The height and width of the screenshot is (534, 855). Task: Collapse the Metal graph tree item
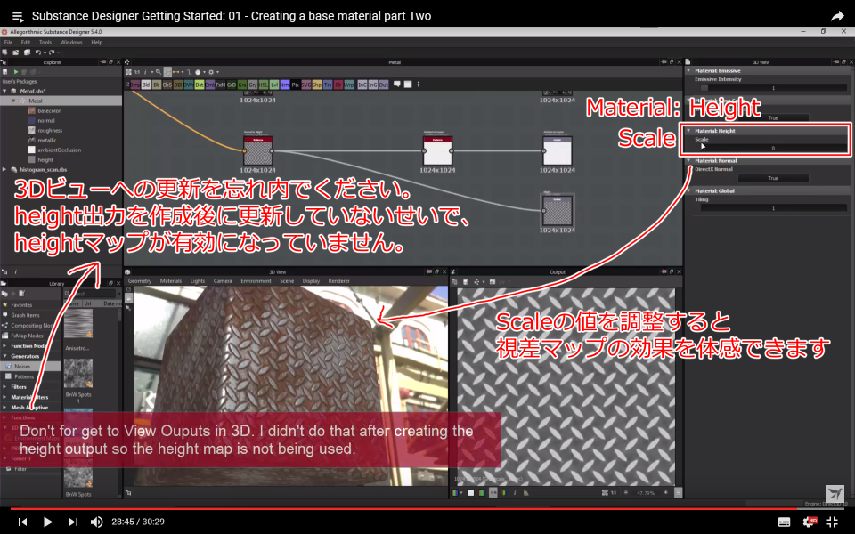pyautogui.click(x=13, y=101)
